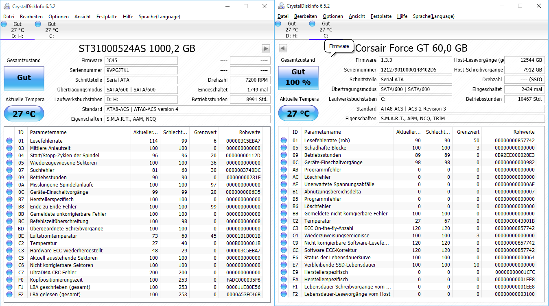This screenshot has width=549, height=306.
Task: Open Hilfe menu in left window
Action: 128,17
